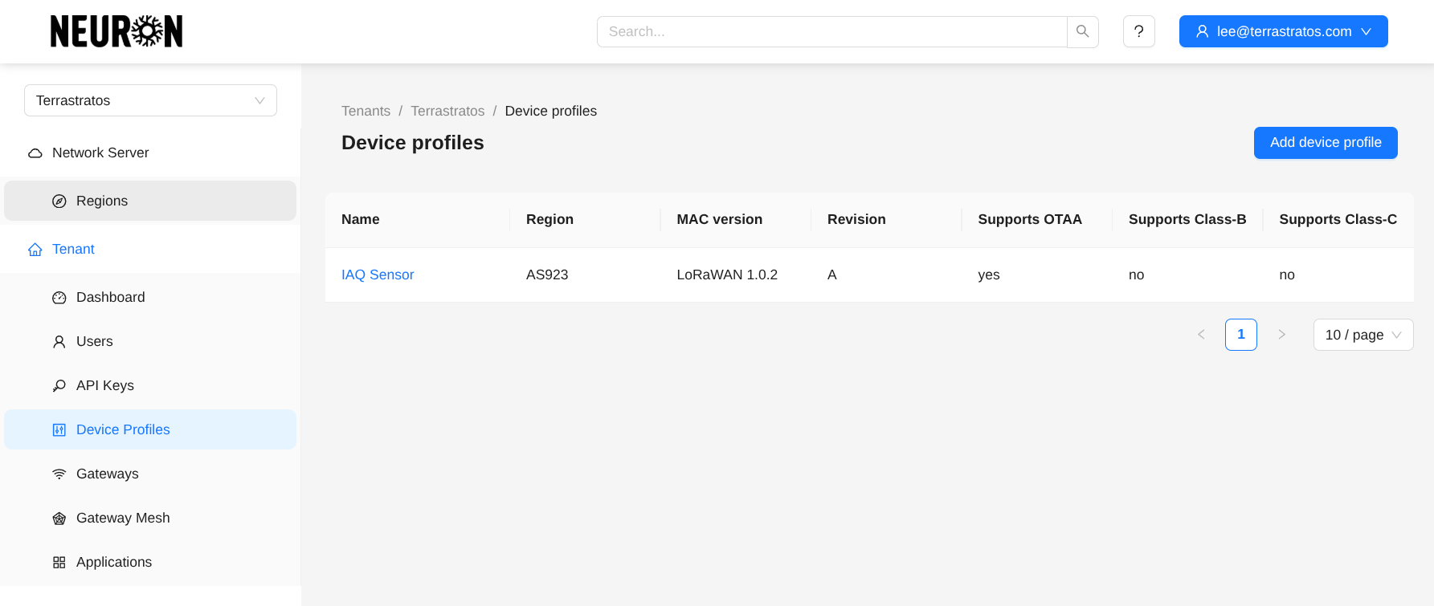
Task: Focus the Search input field
Action: pos(831,31)
